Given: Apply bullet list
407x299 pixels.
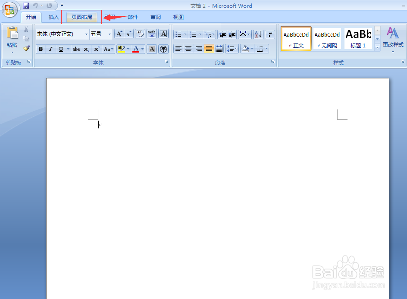Looking at the screenshot, I should [178, 34].
